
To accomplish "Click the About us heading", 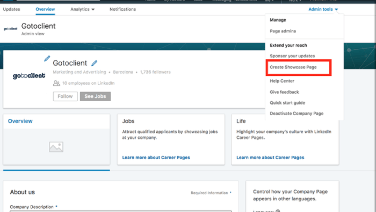I will point(23,192).
